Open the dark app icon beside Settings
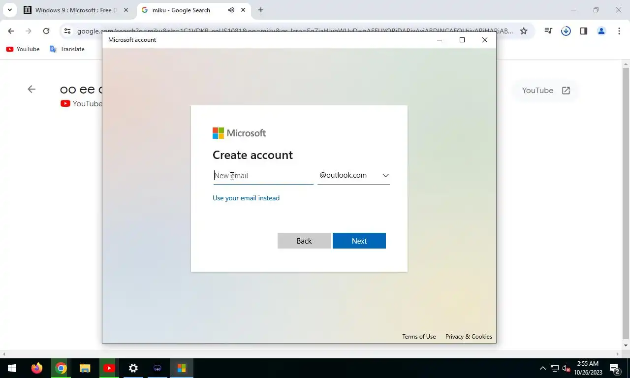The height and width of the screenshot is (378, 630). pyautogui.click(x=157, y=368)
